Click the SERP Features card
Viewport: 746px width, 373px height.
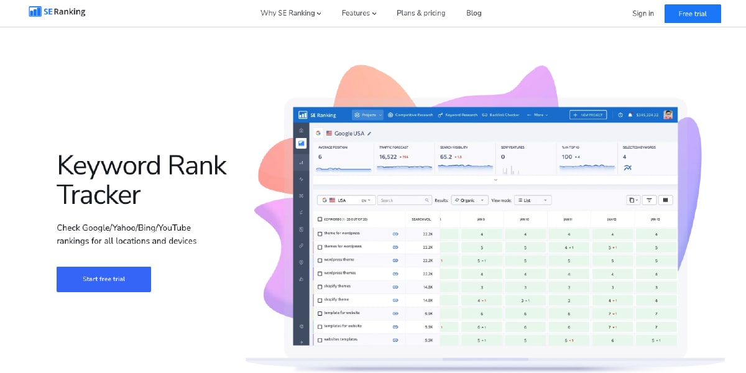pyautogui.click(x=526, y=159)
